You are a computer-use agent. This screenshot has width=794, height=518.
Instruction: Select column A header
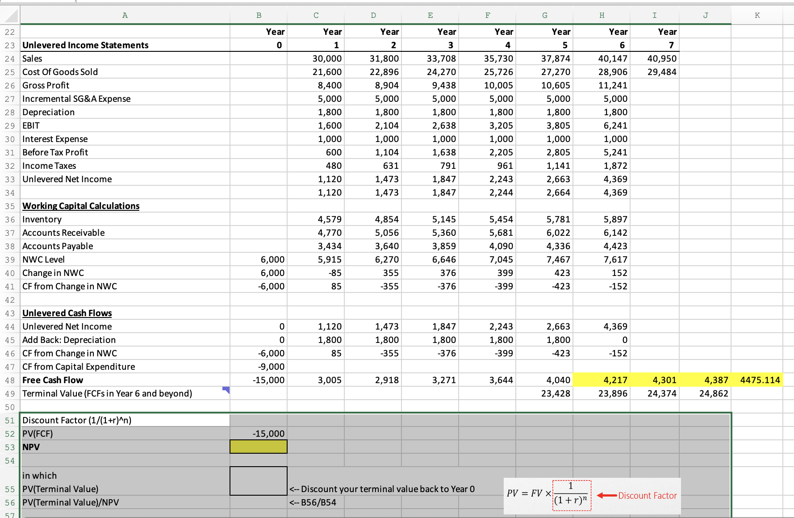(125, 15)
